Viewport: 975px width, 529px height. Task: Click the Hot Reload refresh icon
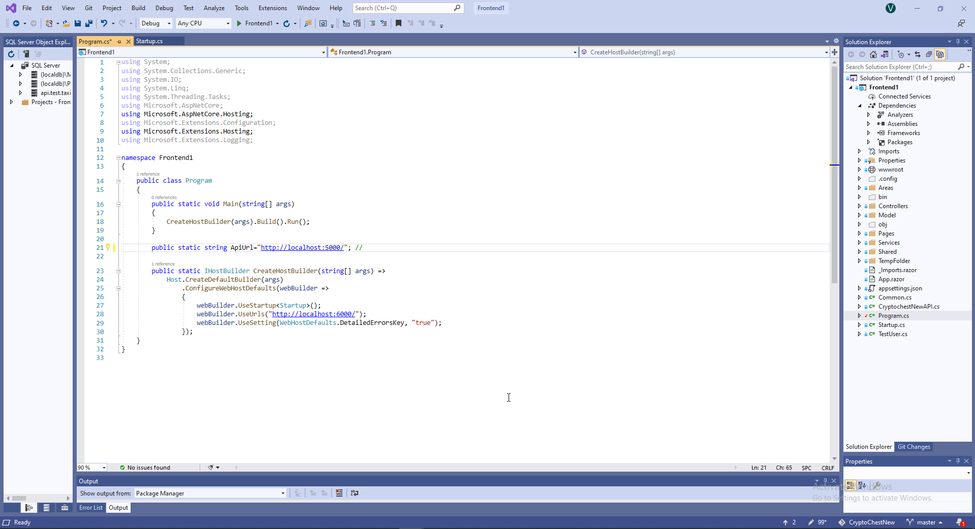pyautogui.click(x=287, y=23)
